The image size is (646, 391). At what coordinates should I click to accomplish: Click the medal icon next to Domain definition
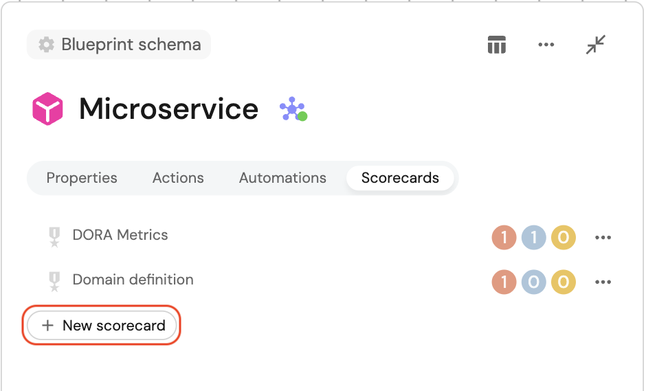tap(54, 281)
